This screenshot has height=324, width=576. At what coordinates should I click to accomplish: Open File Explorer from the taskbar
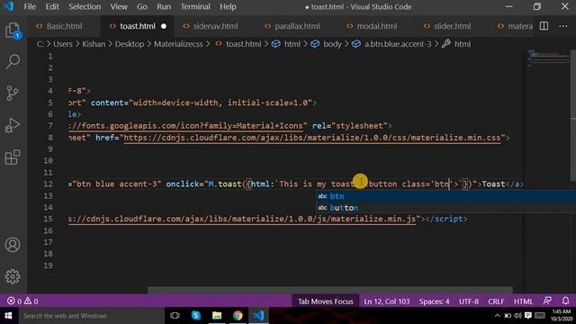217,316
